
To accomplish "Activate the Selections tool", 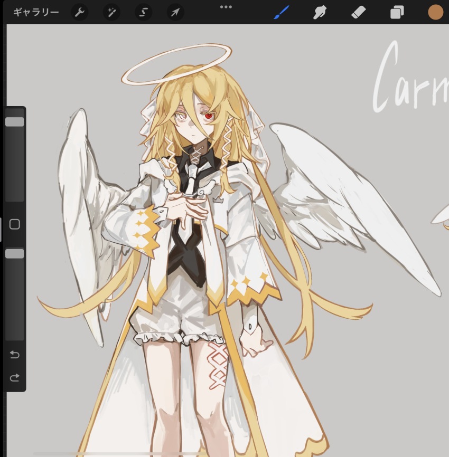I will coord(143,11).
